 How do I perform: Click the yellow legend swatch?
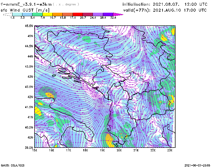click(x=48, y=14)
